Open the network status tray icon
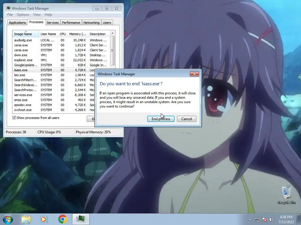 tap(257, 219)
